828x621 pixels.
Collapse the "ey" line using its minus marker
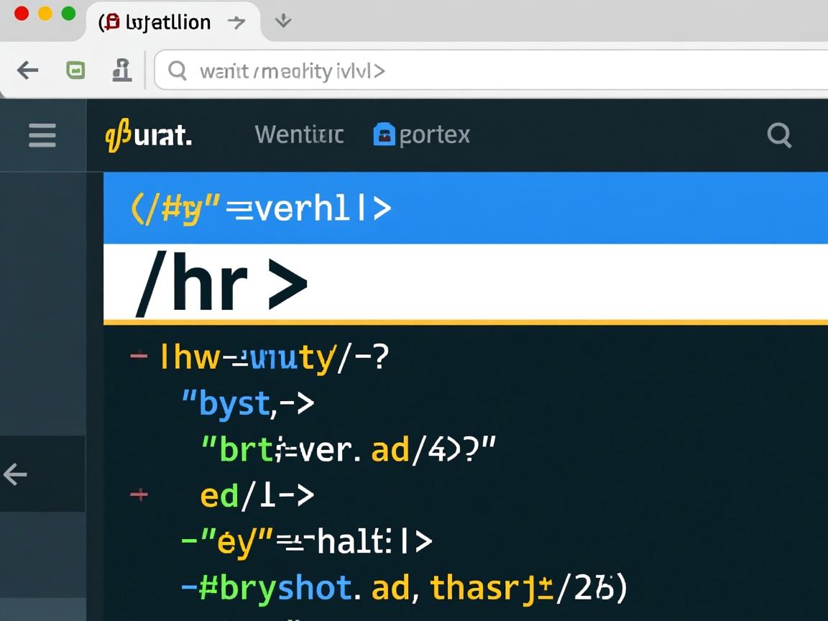point(188,540)
